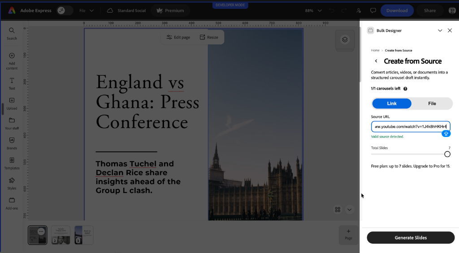Select the File source option
The width and height of the screenshot is (459, 253).
432,103
